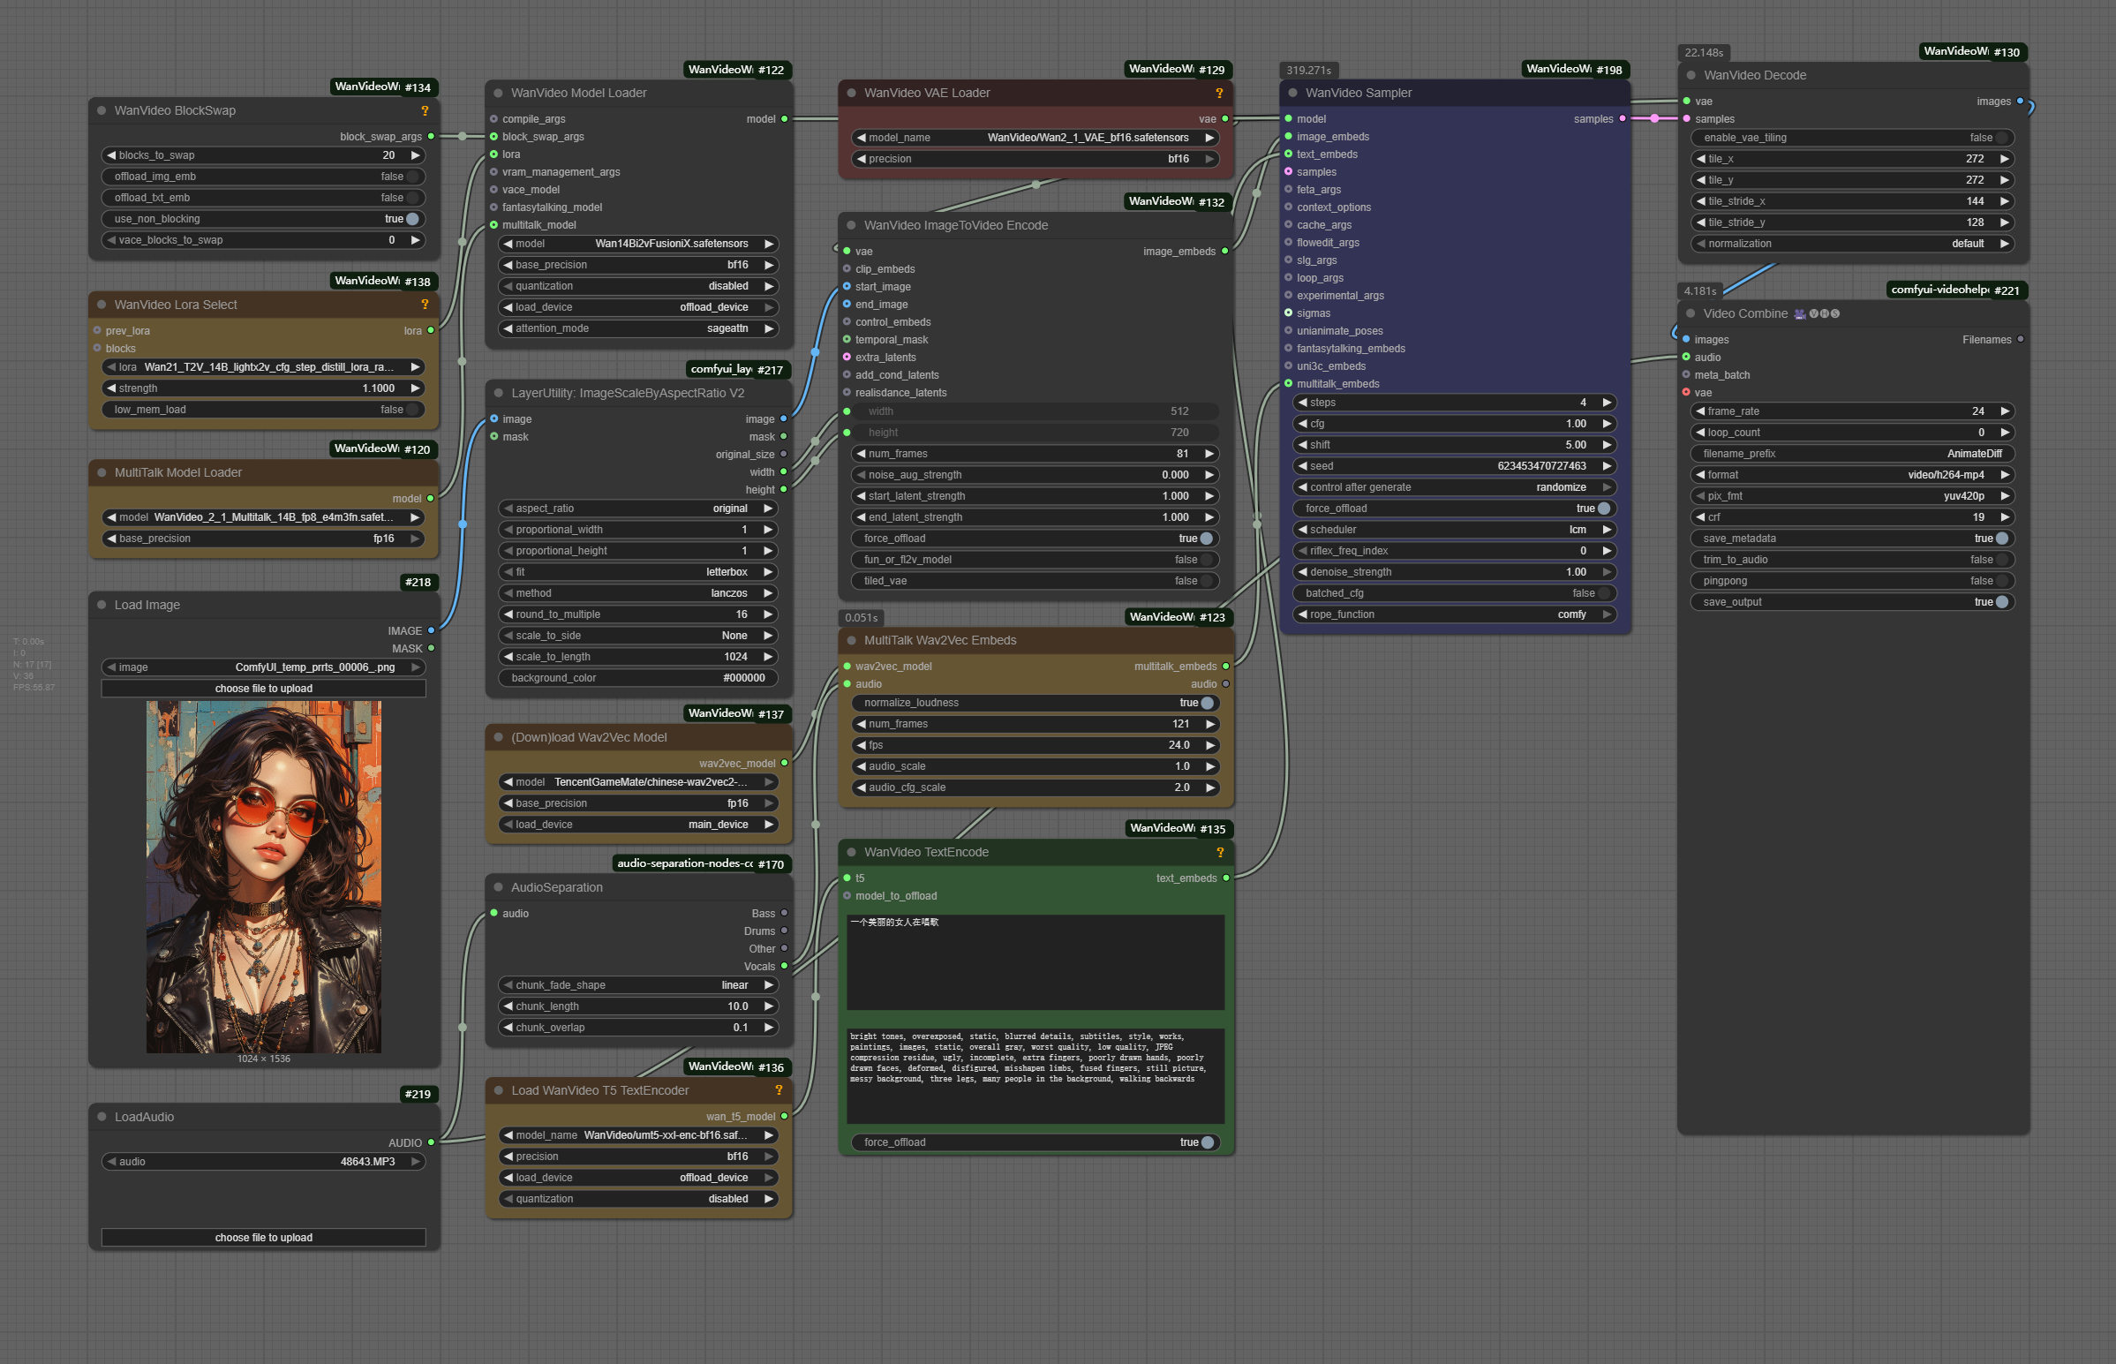2116x1364 pixels.
Task: Decrease num_frames in ImageToVideo Encode
Action: 862,455
